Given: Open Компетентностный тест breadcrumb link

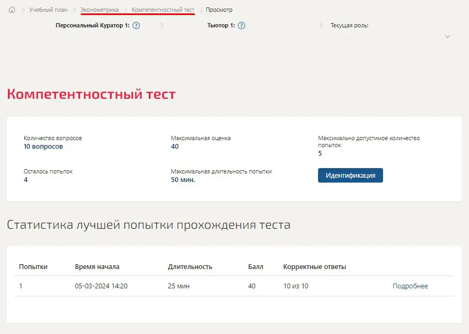Looking at the screenshot, I should click(163, 10).
